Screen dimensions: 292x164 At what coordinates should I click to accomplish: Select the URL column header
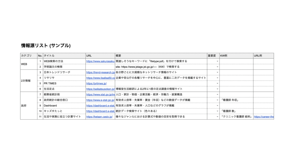100,56
